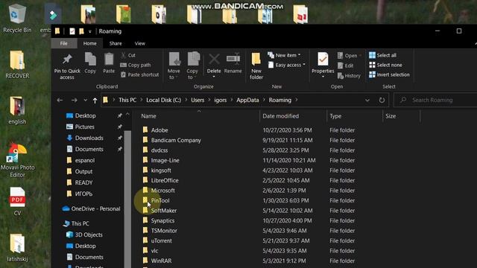This screenshot has height=268, width=477.
Task: Click This PC in address bar
Action: tap(127, 100)
